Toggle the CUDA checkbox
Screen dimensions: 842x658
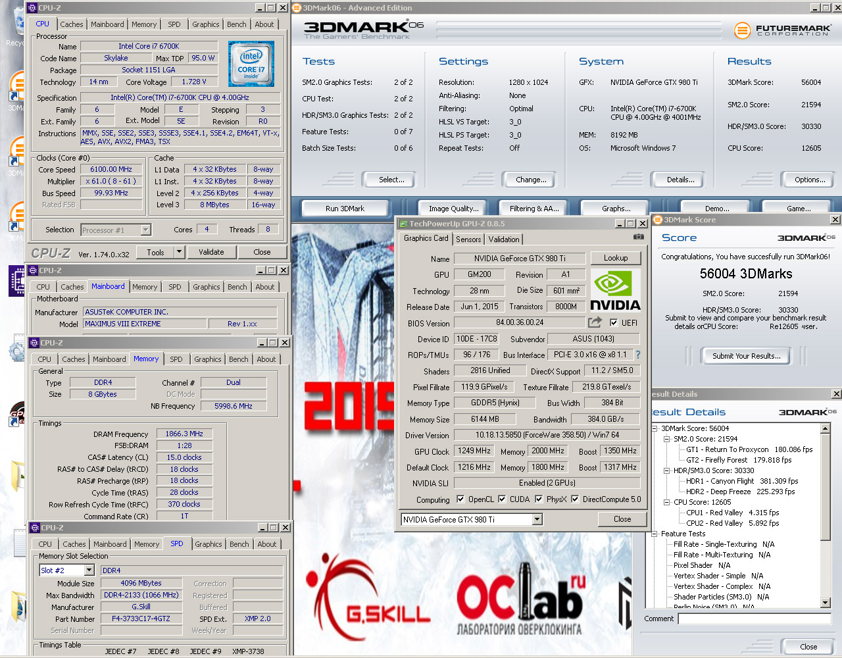coord(502,499)
